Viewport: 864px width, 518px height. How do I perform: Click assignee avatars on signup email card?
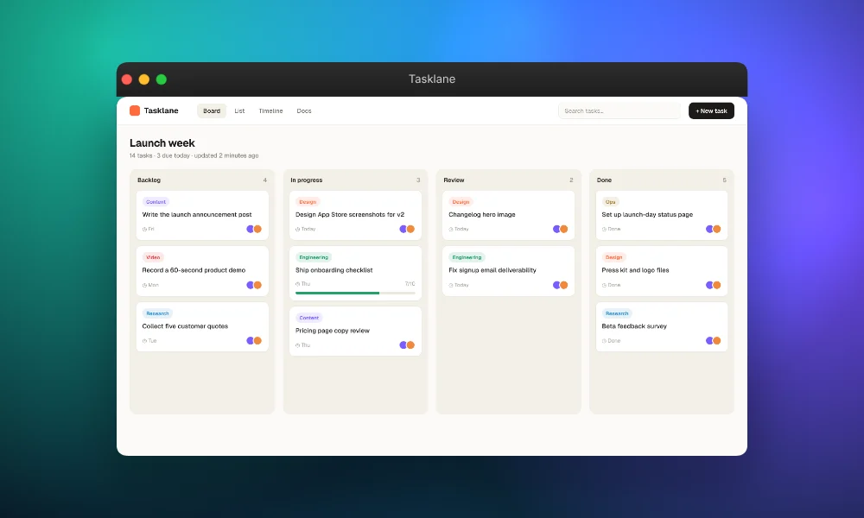(x=561, y=285)
